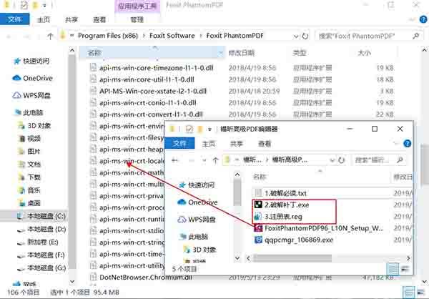429x299 pixels.
Task: Open OneDrive in front window sidebar
Action: point(203,202)
